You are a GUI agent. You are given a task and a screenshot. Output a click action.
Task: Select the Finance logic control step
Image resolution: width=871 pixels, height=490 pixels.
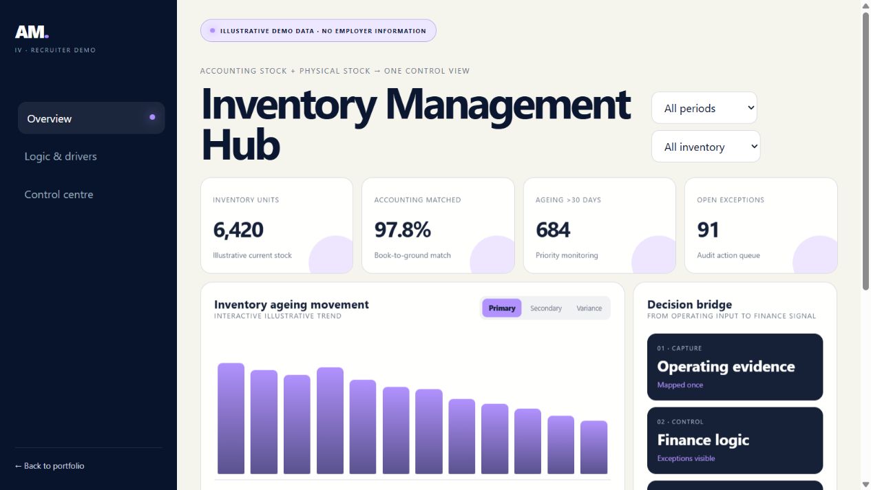click(735, 440)
